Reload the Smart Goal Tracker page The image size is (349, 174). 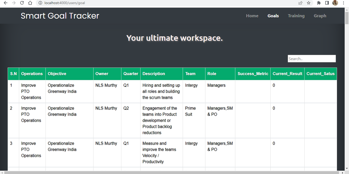pyautogui.click(x=21, y=3)
